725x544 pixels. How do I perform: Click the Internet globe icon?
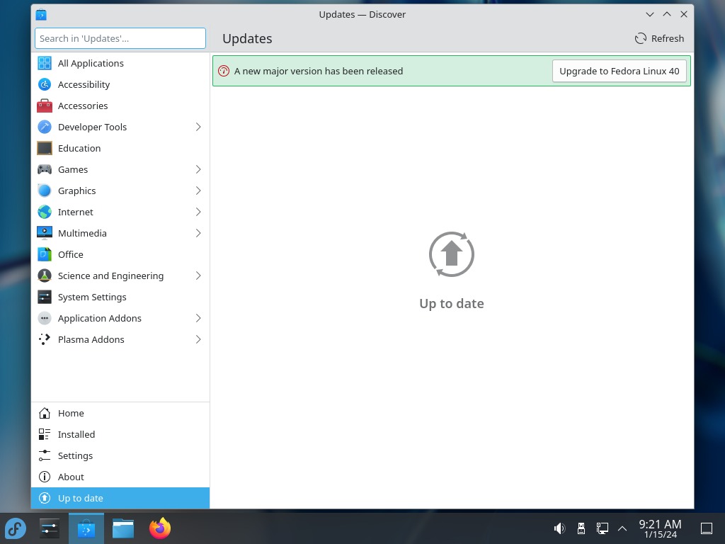(45, 212)
